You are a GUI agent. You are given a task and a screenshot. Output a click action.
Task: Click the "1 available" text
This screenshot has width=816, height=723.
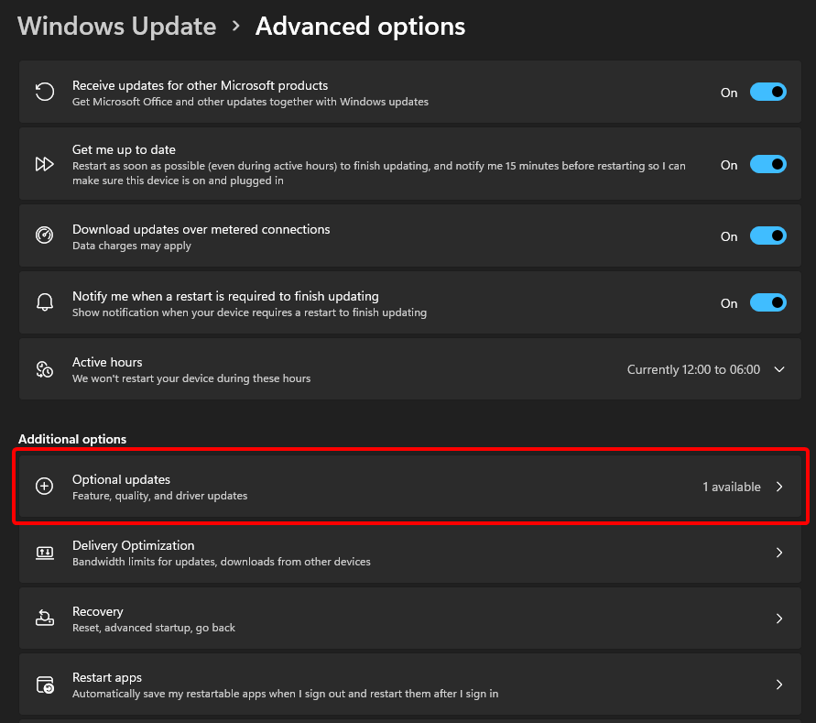point(732,487)
